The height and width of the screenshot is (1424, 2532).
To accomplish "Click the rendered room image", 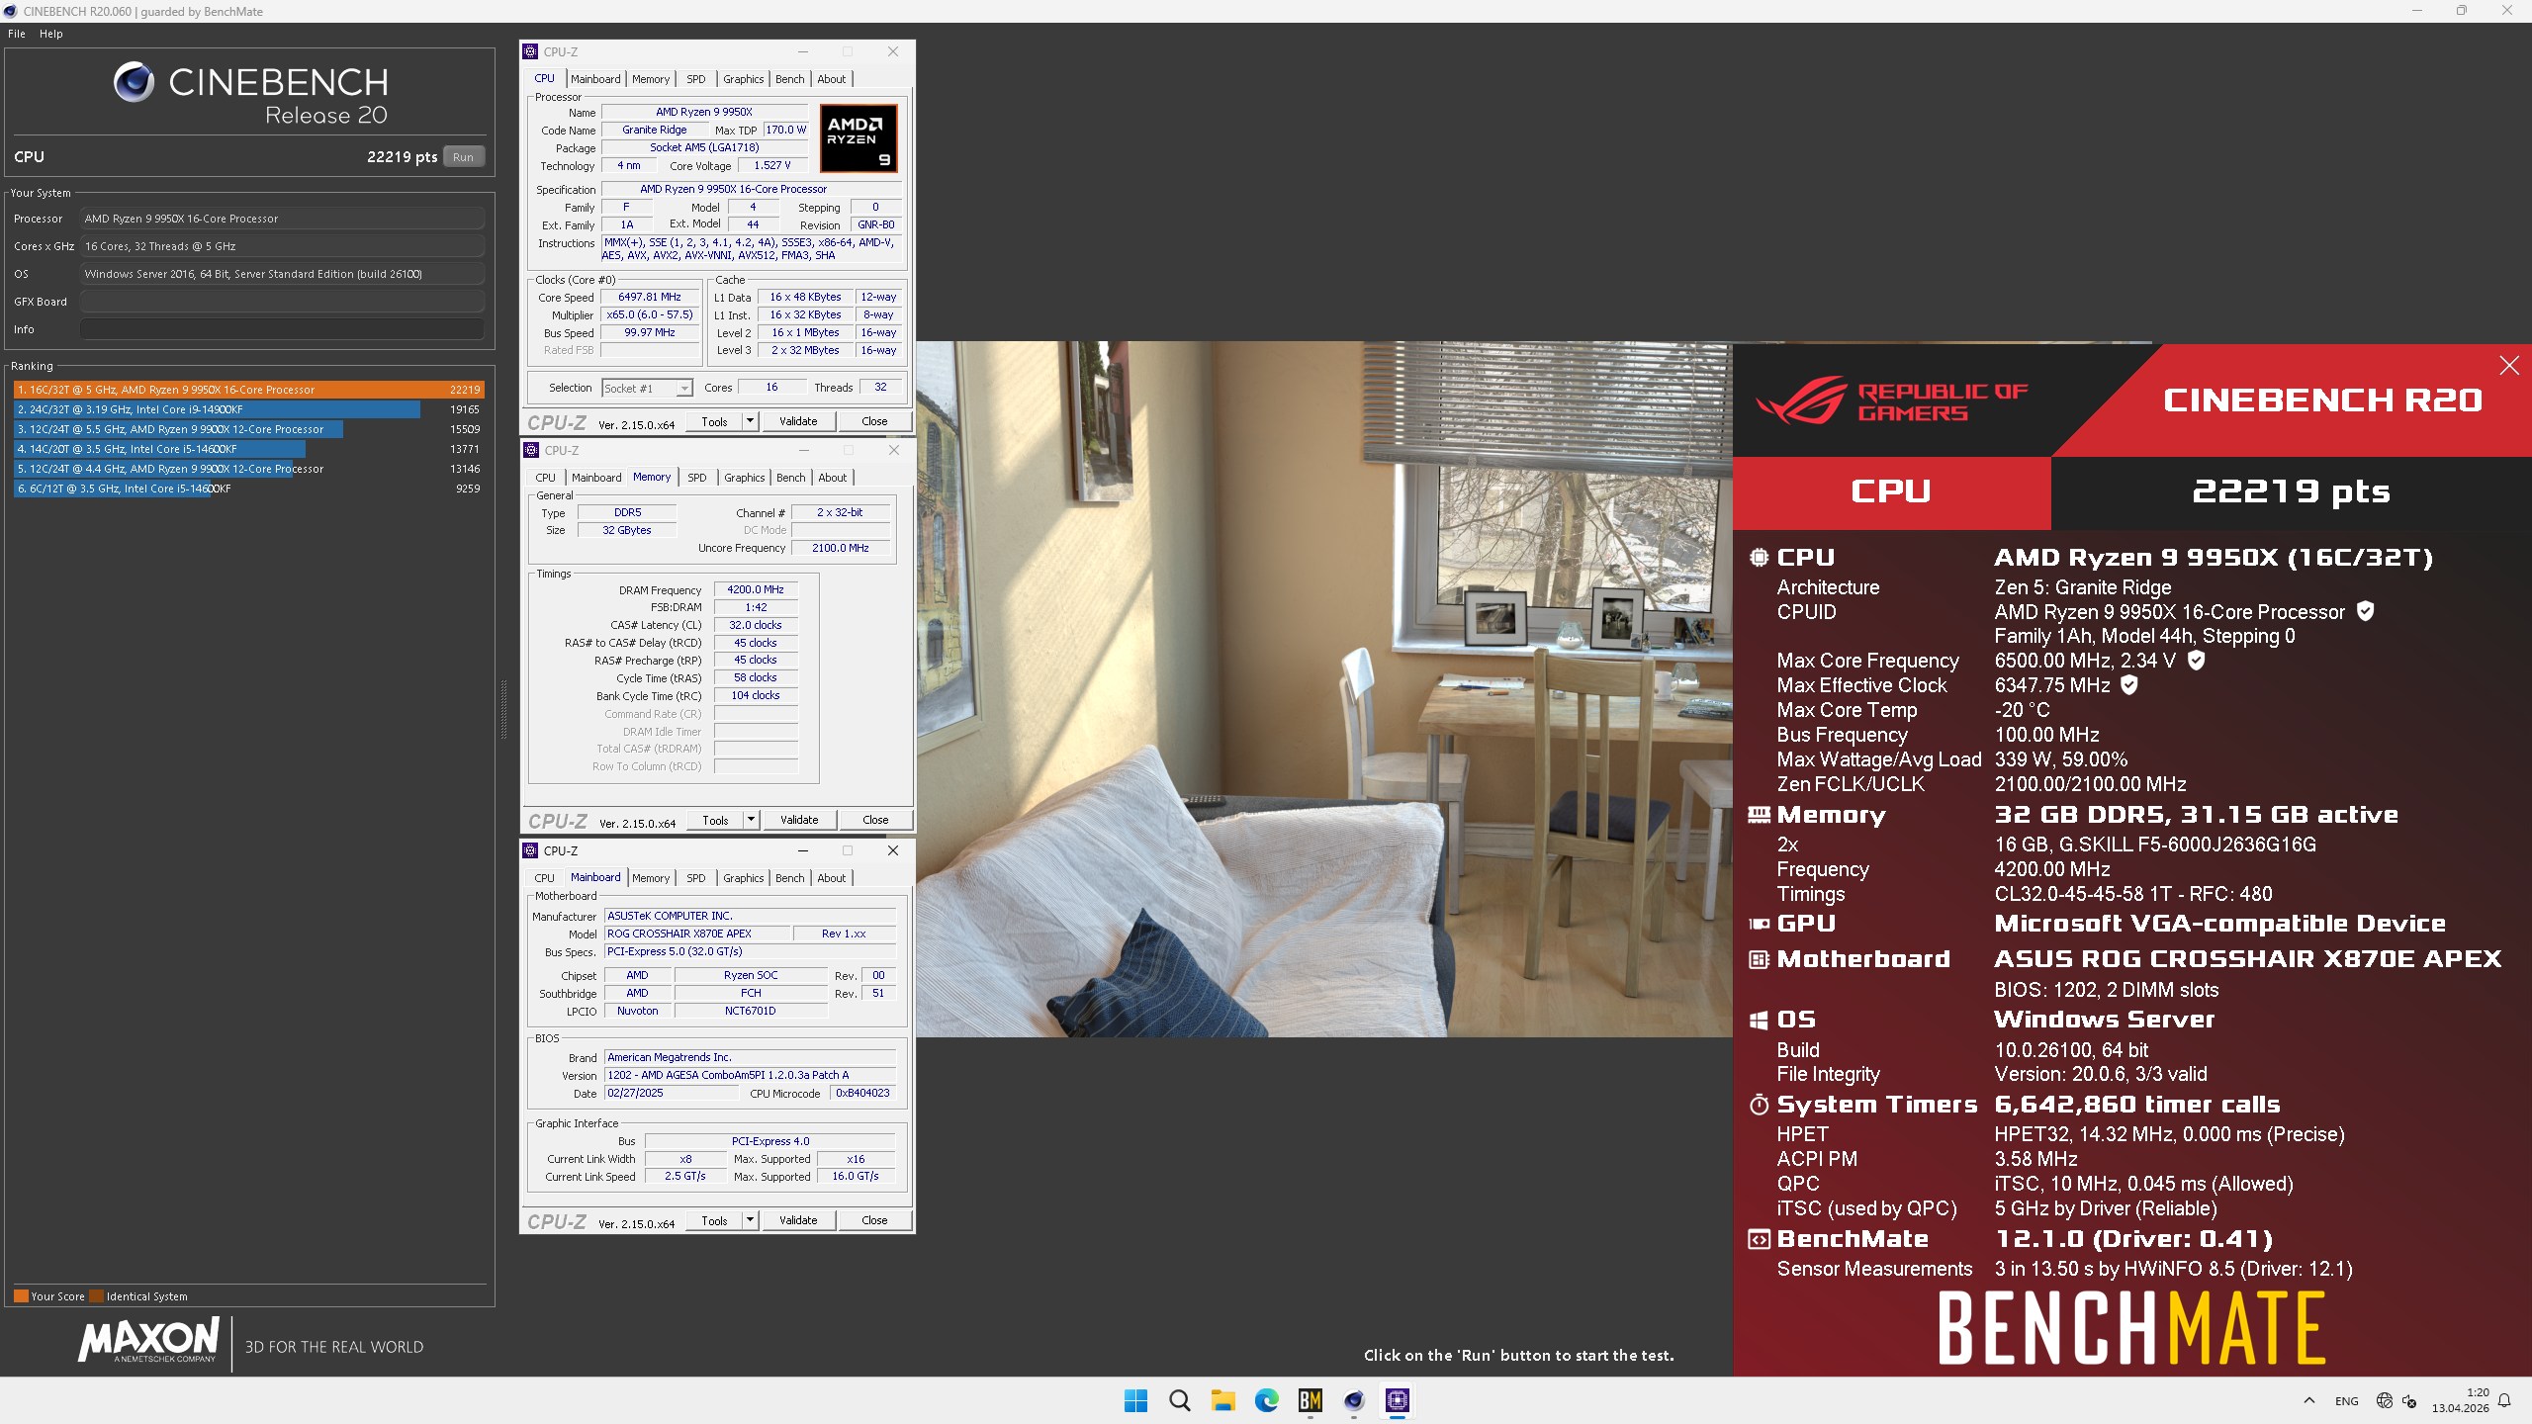I will 1324,689.
